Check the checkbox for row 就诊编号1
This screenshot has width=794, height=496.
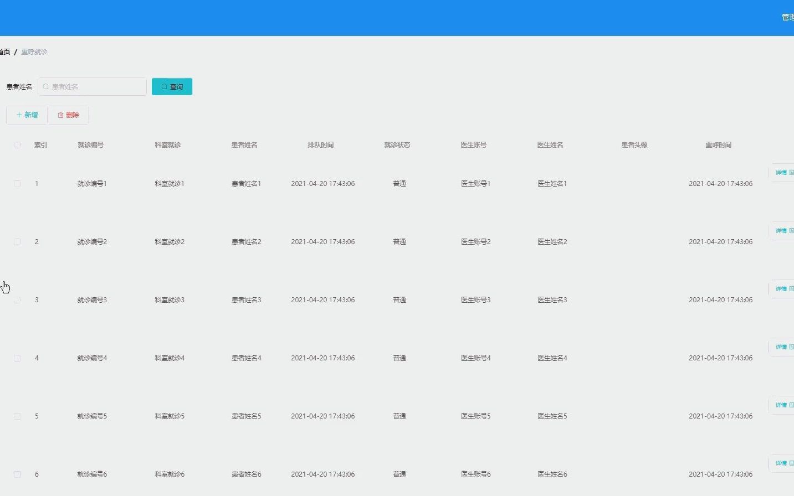click(x=17, y=184)
